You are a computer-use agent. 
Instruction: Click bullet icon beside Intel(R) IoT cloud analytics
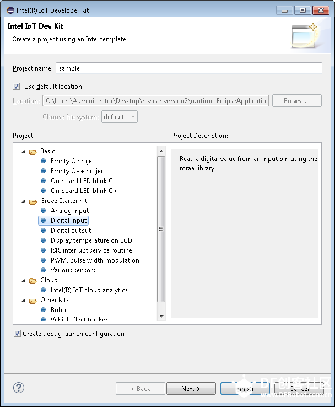tap(44, 290)
